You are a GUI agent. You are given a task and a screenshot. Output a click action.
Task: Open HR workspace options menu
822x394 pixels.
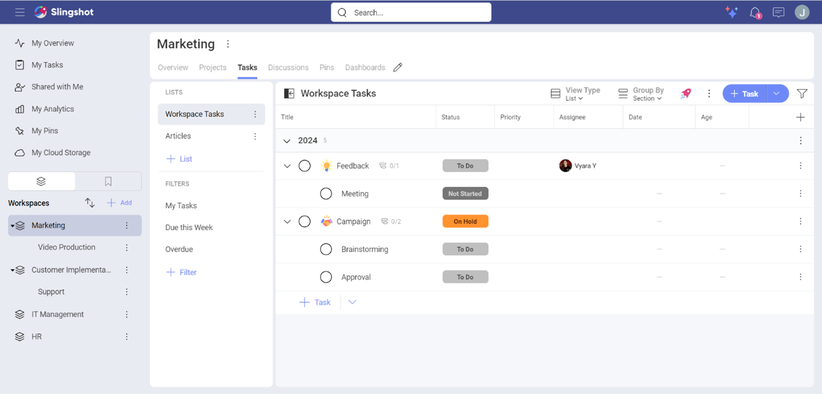click(127, 337)
